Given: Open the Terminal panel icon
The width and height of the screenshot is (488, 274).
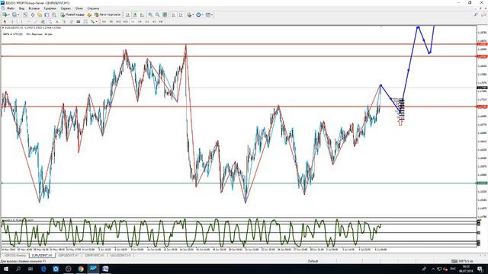Looking at the screenshot, I should pyautogui.click(x=47, y=14).
